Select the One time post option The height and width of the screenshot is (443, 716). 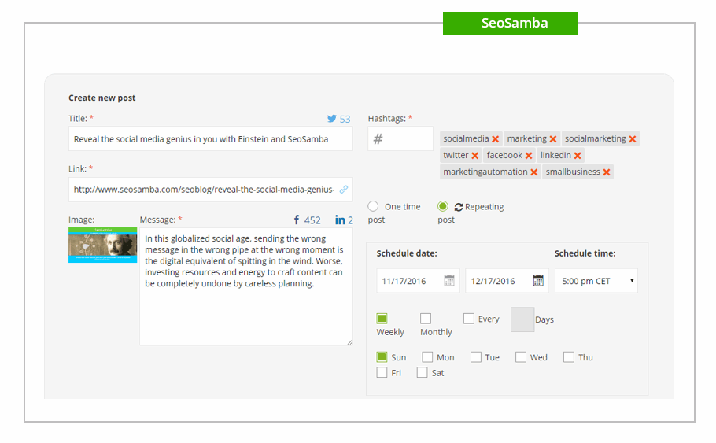pyautogui.click(x=373, y=206)
